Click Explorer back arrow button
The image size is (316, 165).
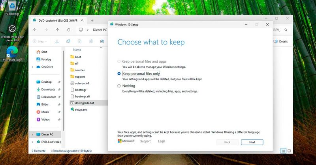click(x=35, y=30)
